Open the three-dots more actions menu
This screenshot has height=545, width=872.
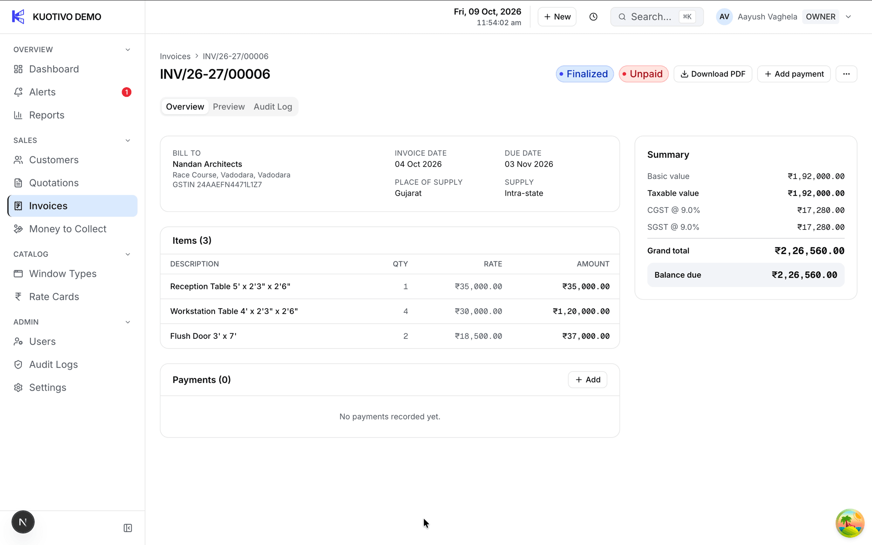coord(846,74)
